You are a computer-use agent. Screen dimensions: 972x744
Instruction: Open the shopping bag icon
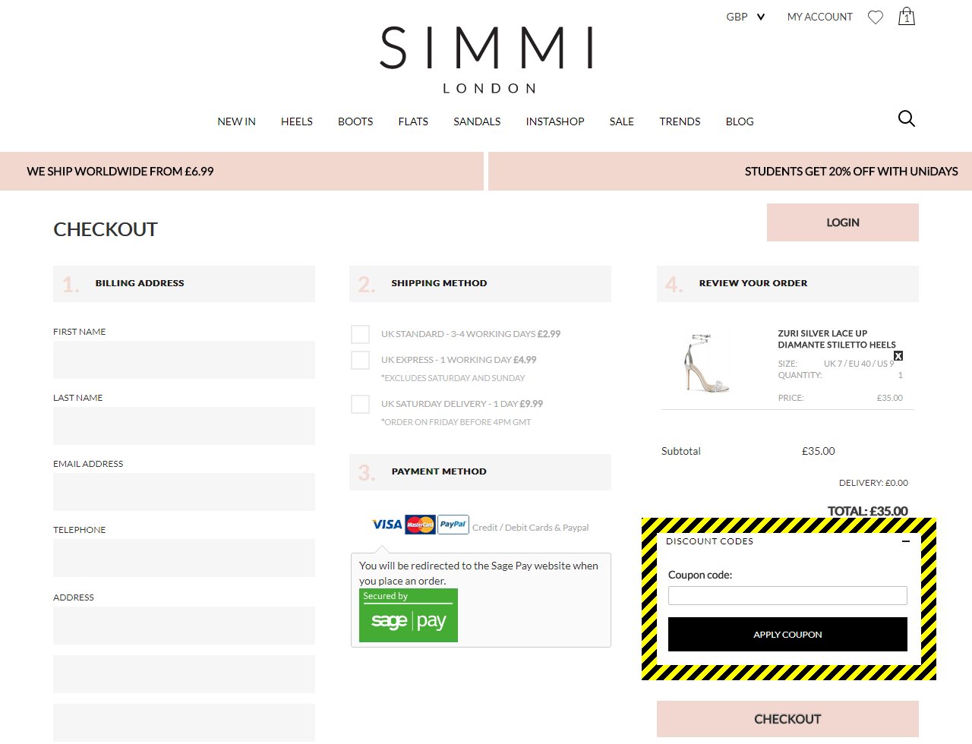(x=907, y=16)
